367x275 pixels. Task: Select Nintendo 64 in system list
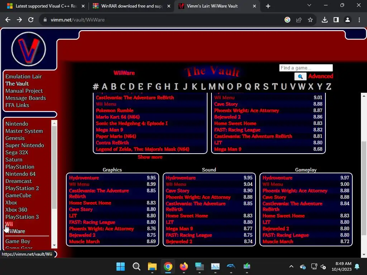20,174
